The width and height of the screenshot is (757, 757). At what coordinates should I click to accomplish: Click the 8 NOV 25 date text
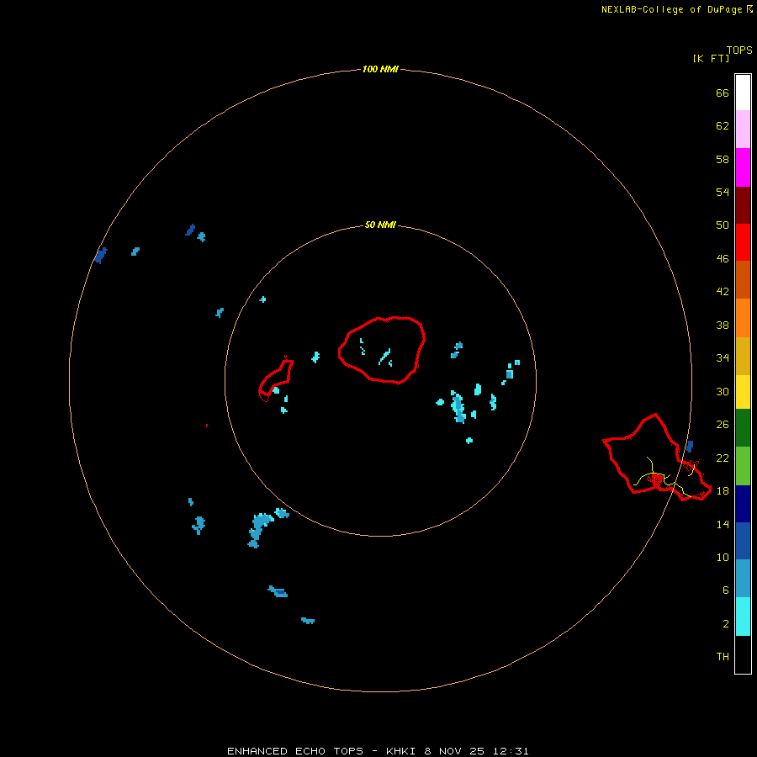454,751
